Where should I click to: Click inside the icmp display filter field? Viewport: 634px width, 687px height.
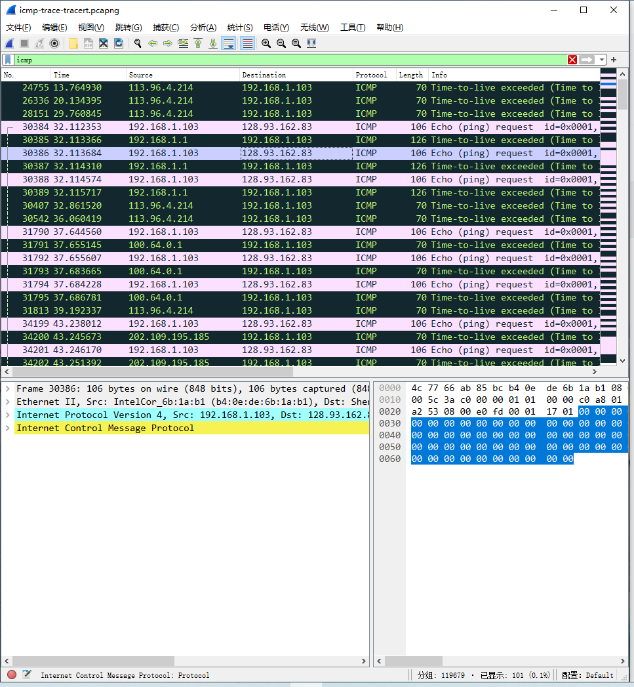coord(288,60)
